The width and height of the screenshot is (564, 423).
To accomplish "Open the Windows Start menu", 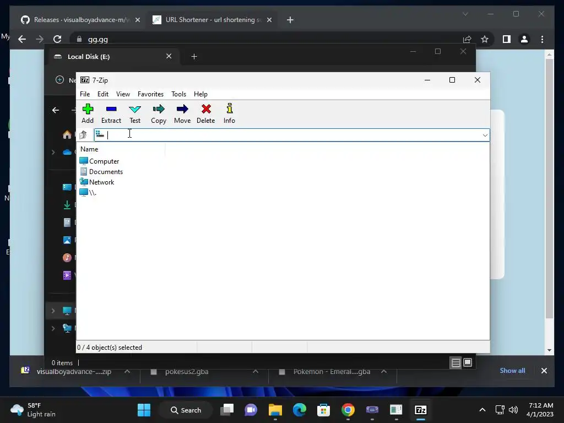I will point(144,410).
